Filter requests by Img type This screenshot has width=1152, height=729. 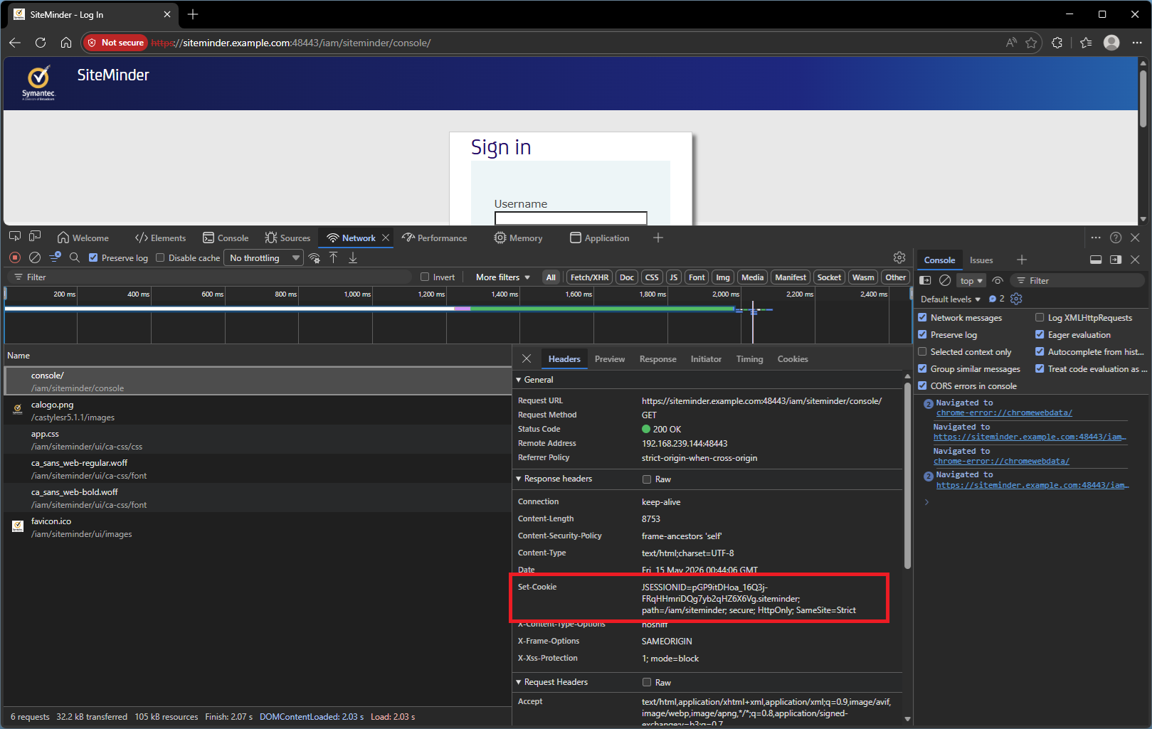[x=723, y=277]
